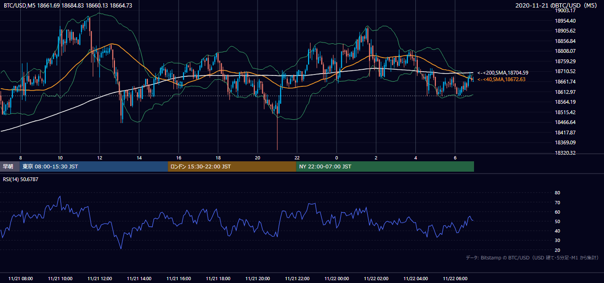Click bottom time label 11/21 10:00
This screenshot has height=283, width=604.
pyautogui.click(x=60, y=279)
